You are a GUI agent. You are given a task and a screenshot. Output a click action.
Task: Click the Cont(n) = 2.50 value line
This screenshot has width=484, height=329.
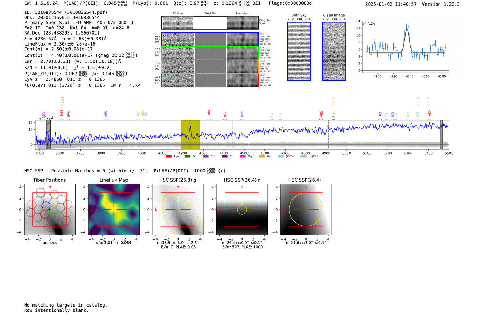point(58,49)
